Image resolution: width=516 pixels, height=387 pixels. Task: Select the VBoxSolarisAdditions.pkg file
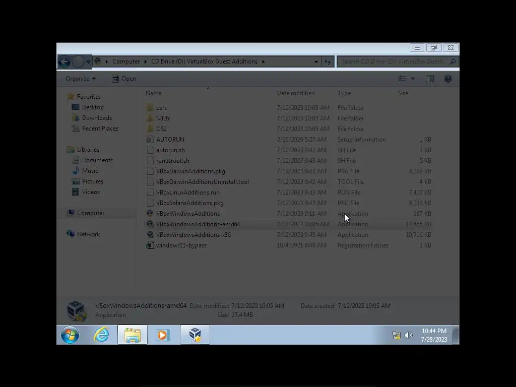coord(288,203)
